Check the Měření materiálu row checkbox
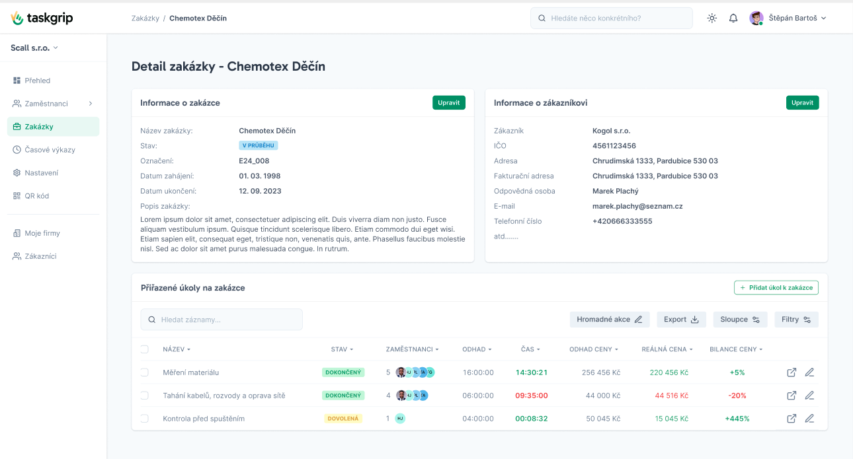Image resolution: width=853 pixels, height=459 pixels. pyautogui.click(x=145, y=372)
